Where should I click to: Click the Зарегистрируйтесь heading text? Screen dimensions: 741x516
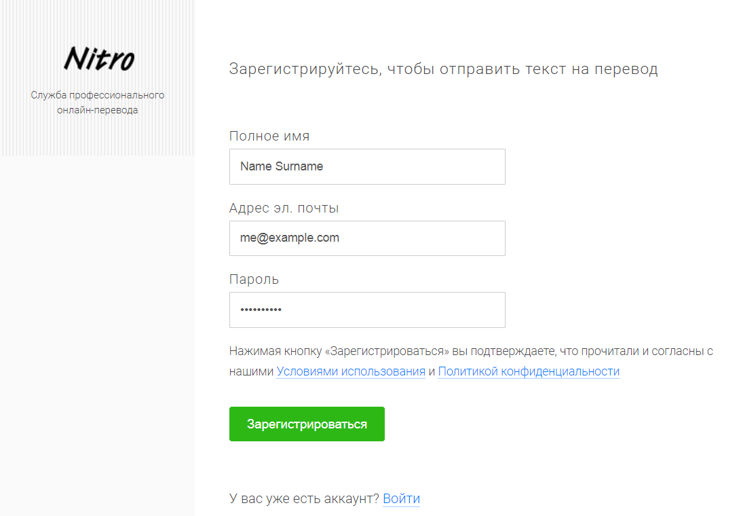(x=443, y=69)
